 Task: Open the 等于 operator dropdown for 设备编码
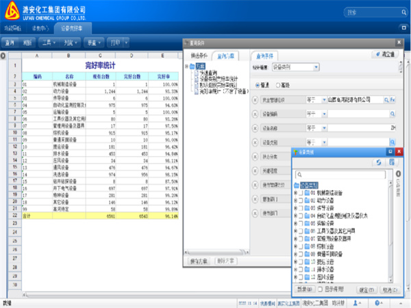coord(323,114)
